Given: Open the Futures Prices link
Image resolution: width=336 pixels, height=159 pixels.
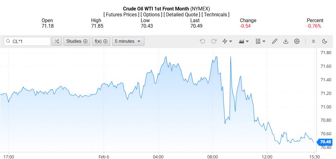Looking at the screenshot, I should 122,14.
